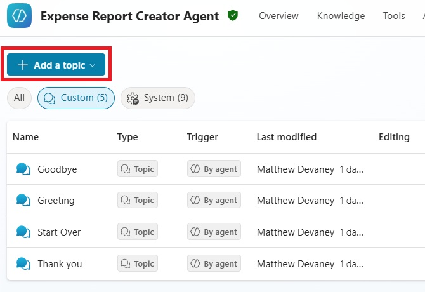425x292 pixels.
Task: Expand the Add a topic dropdown chevron
Action: (93, 65)
